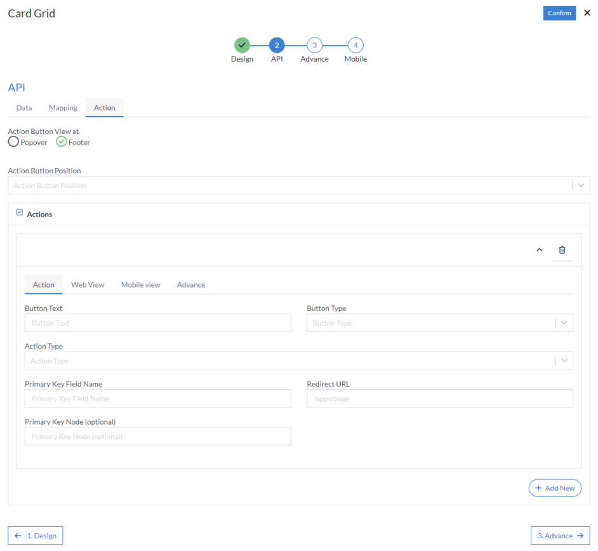Select the completed Design step icon

coord(242,45)
